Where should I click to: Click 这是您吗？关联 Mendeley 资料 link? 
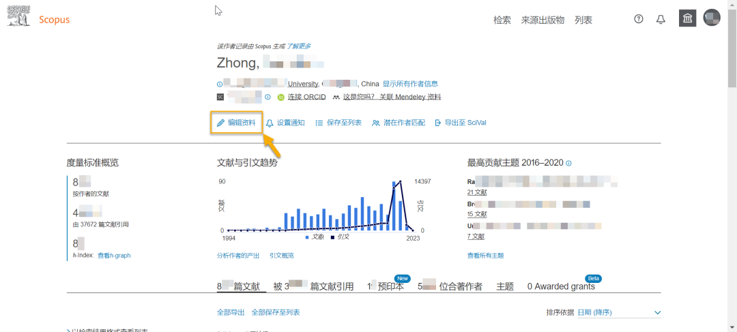coord(392,97)
